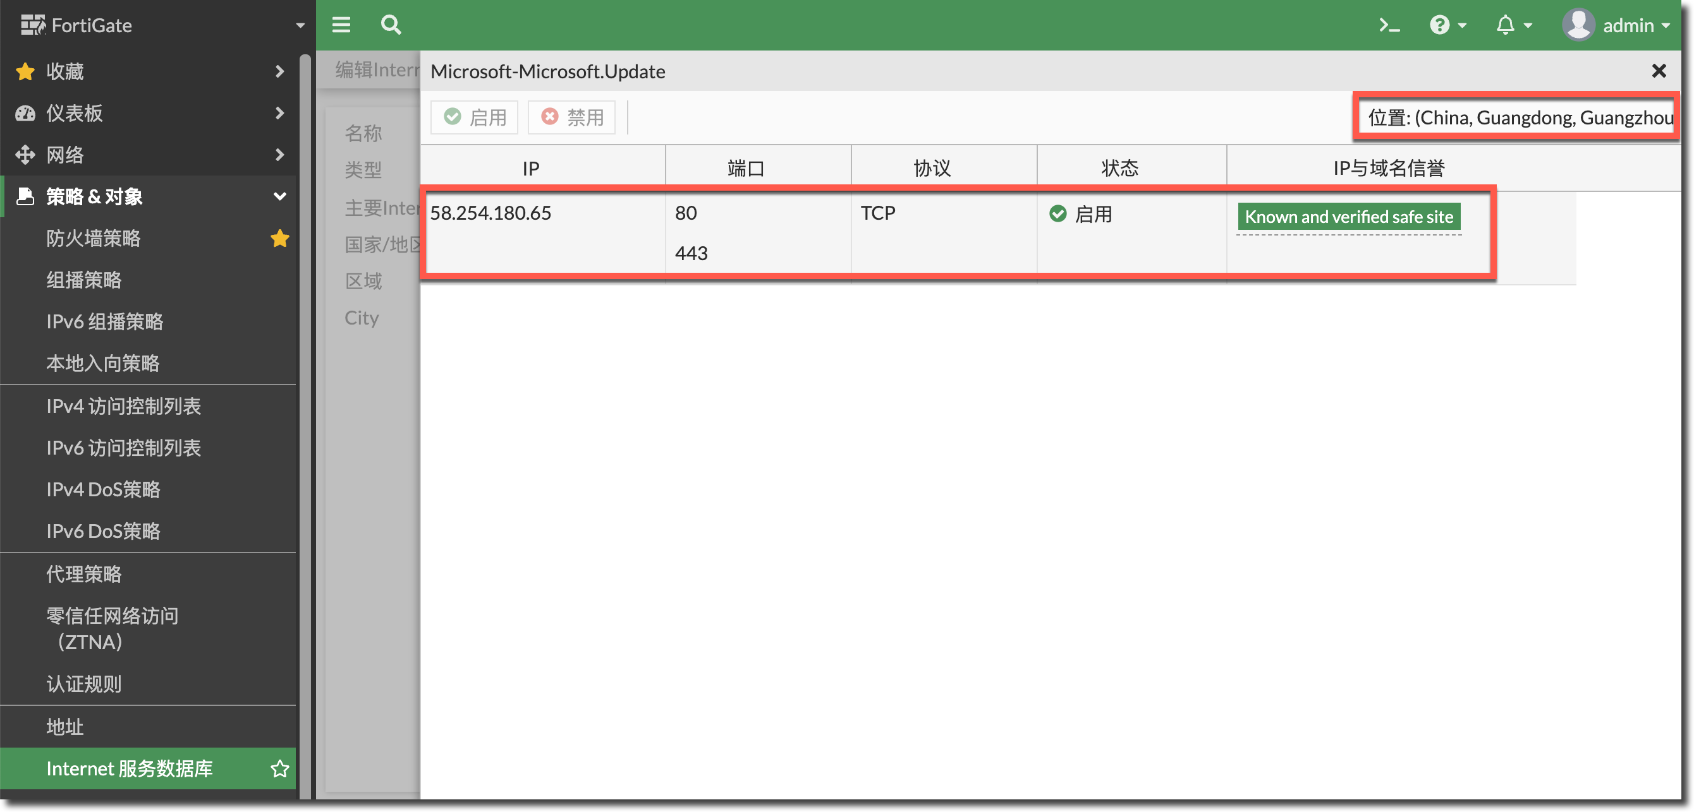Select the 地址 menu entry
Viewport: 1694px width, 812px height.
click(64, 727)
